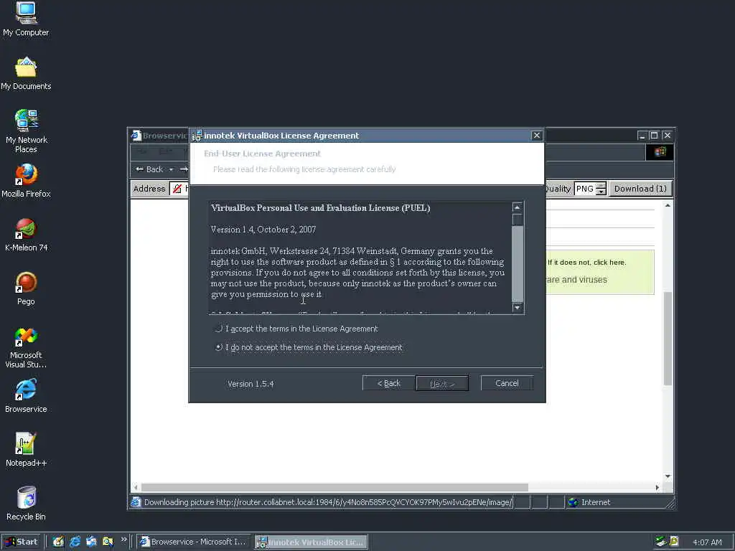The width and height of the screenshot is (735, 551).
Task: Open the Notepad++ desktop shortcut
Action: pos(26,450)
